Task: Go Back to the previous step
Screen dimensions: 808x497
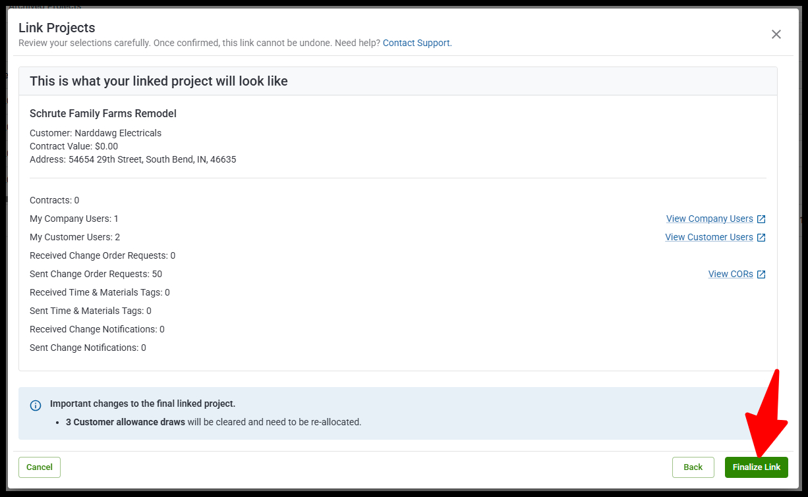Action: 693,467
